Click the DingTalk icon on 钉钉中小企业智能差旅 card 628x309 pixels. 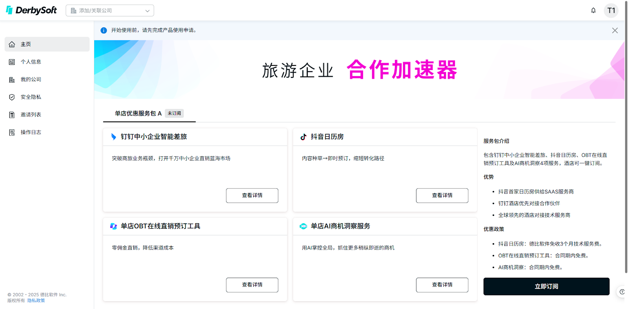tap(113, 137)
